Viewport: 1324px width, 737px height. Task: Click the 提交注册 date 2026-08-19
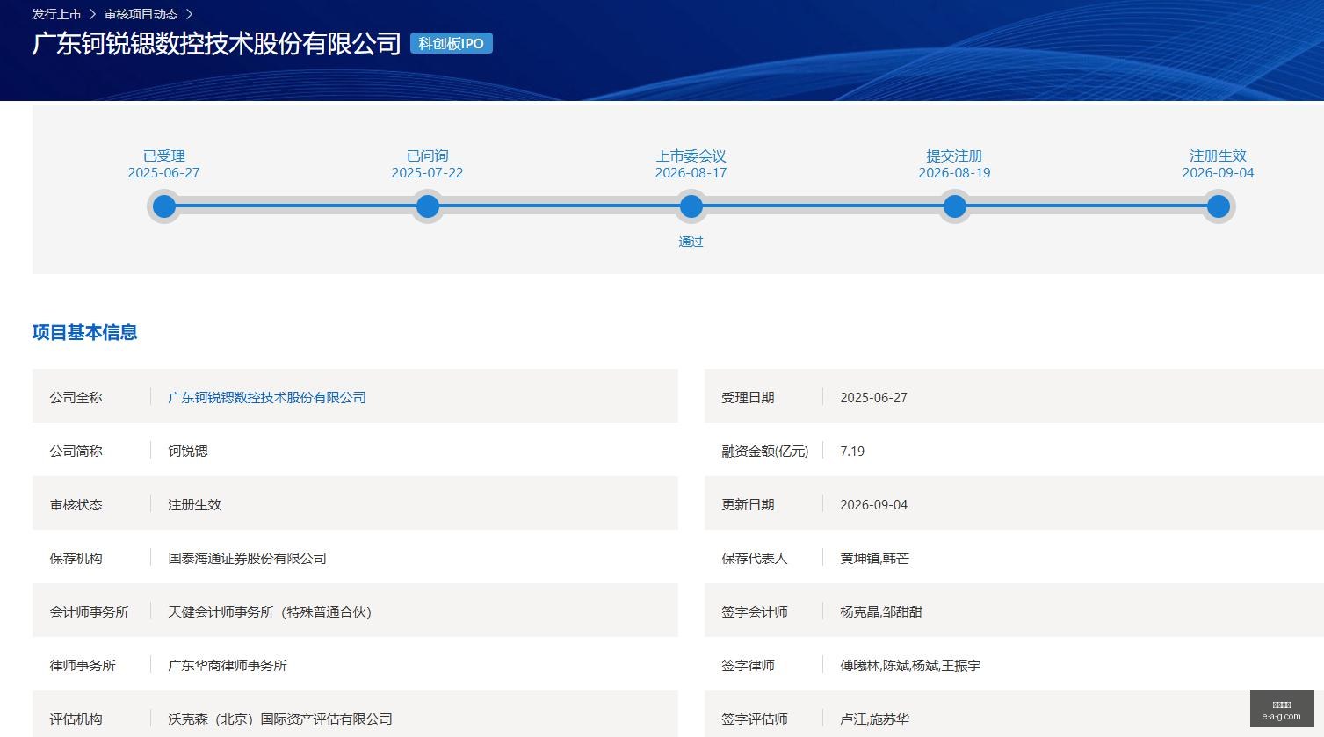[x=954, y=172]
